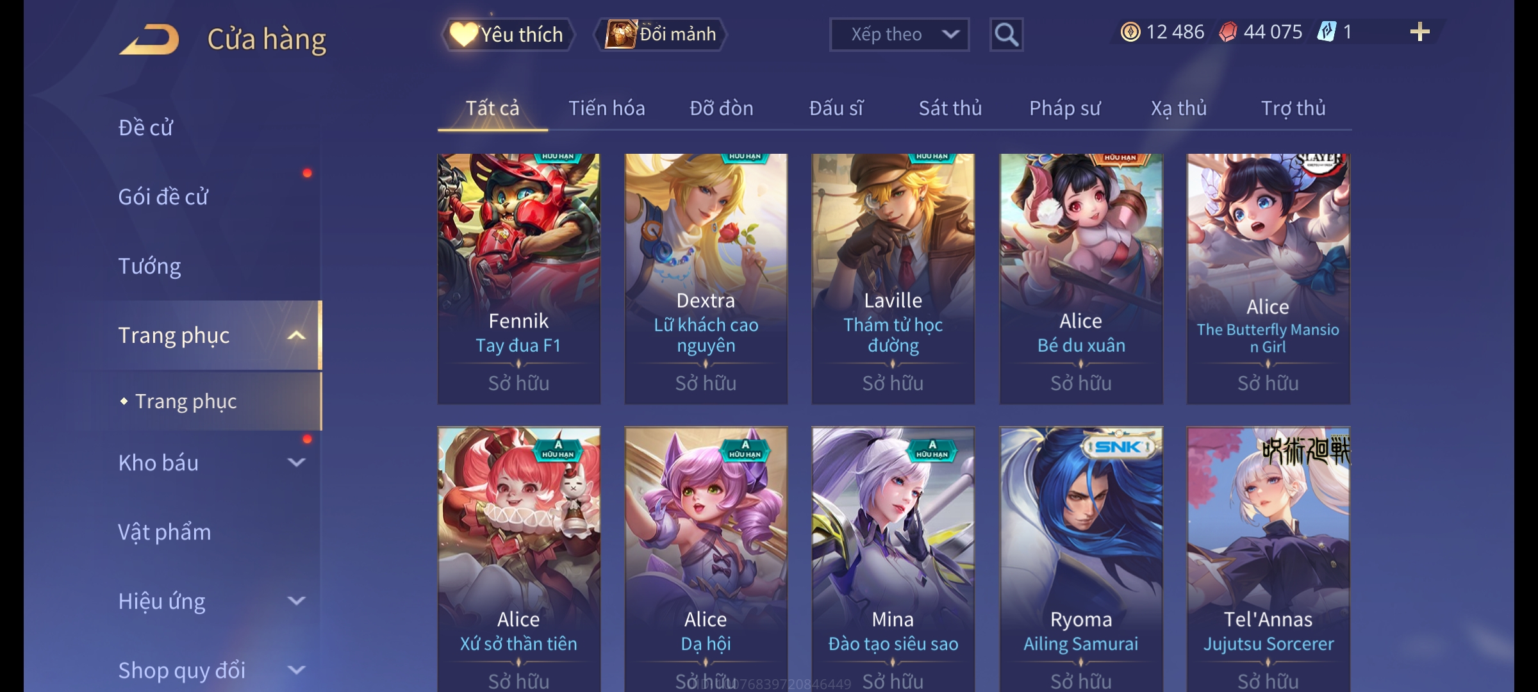This screenshot has width=1538, height=692.
Task: Tap the back arrow icon beside Cửa hàng
Action: tap(149, 40)
